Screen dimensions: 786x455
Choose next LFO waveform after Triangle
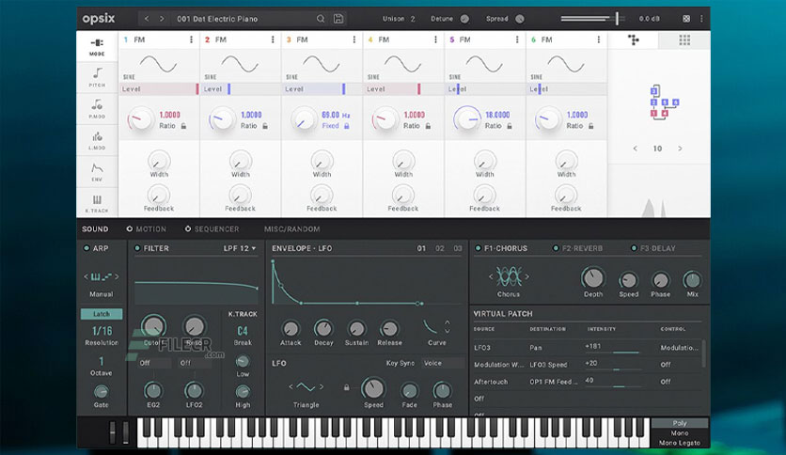pyautogui.click(x=322, y=387)
